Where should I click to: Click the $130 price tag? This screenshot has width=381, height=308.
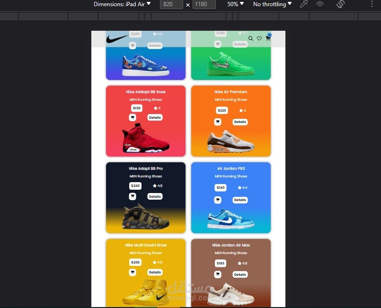pos(137,108)
